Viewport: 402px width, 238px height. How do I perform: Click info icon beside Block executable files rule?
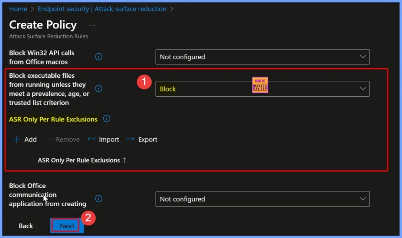[x=99, y=89]
